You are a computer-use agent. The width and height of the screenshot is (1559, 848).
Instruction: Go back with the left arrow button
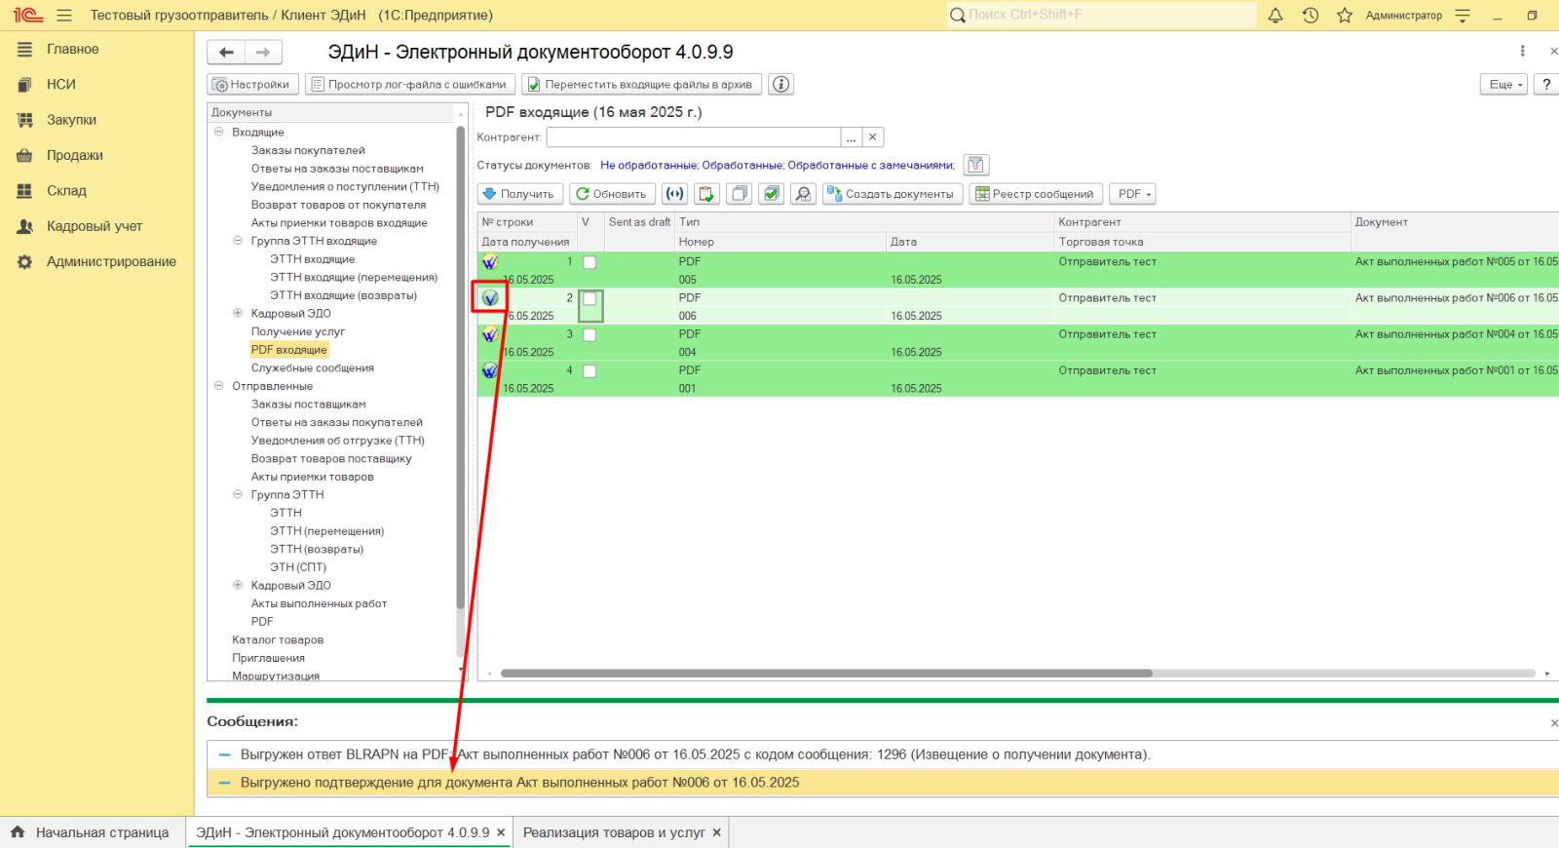(x=226, y=53)
